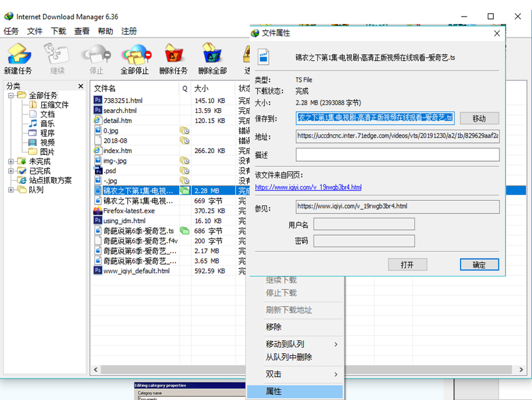Click the 站点抓取方案 grabber icon
Image resolution: width=532 pixels, height=400 pixels.
pyautogui.click(x=22, y=180)
